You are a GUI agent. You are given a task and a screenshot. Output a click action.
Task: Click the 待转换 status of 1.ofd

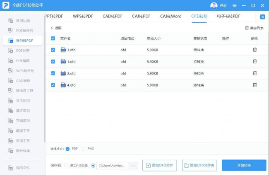pos(199,62)
